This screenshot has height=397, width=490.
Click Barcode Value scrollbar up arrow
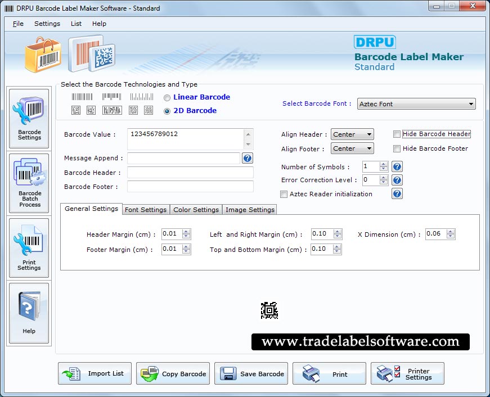248,134
